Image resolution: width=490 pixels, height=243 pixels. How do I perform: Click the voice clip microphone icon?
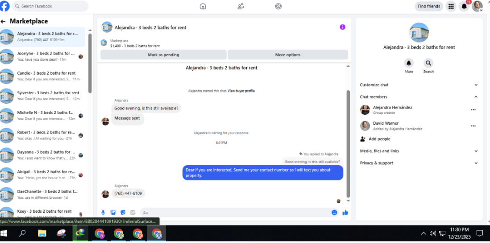click(x=103, y=213)
